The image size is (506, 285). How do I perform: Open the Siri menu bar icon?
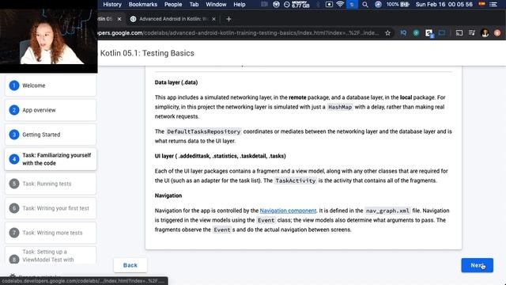pyautogui.click(x=378, y=4)
